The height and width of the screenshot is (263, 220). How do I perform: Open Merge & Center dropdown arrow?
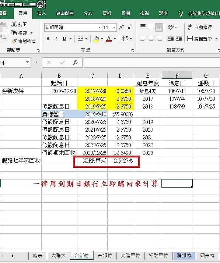click(x=216, y=39)
